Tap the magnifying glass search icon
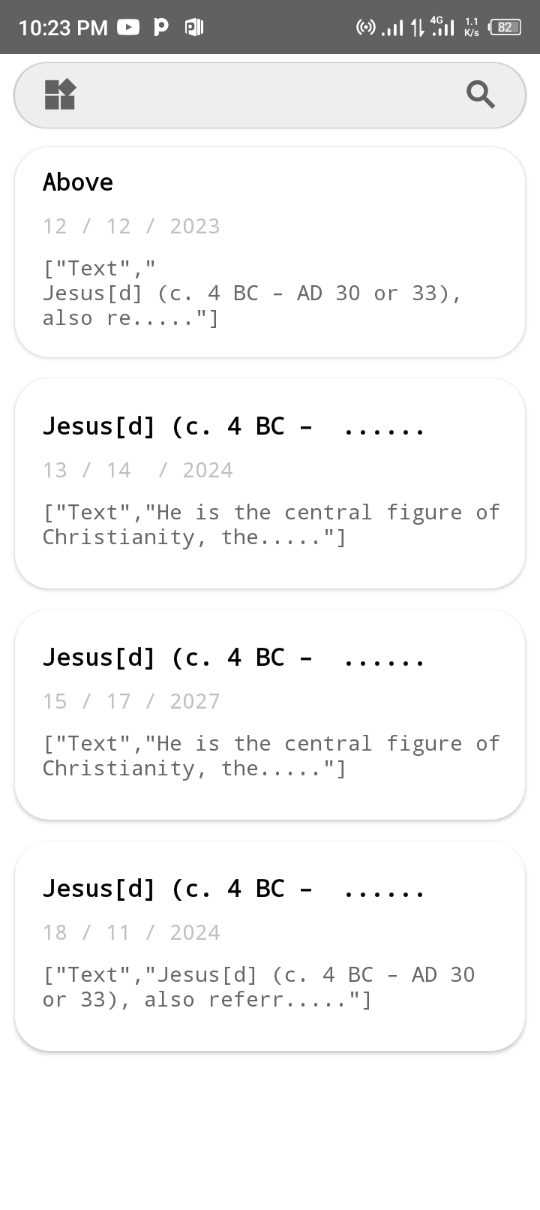Viewport: 540px width, 1210px height. [480, 95]
